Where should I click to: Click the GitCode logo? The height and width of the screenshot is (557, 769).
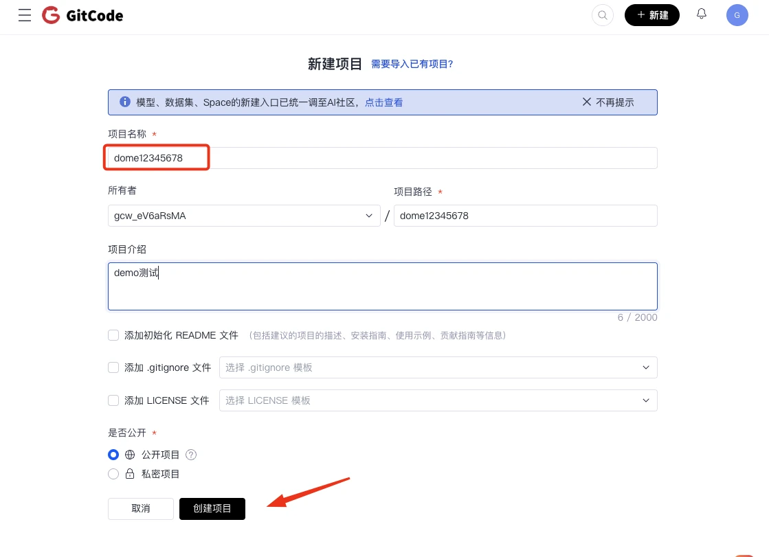pyautogui.click(x=82, y=15)
